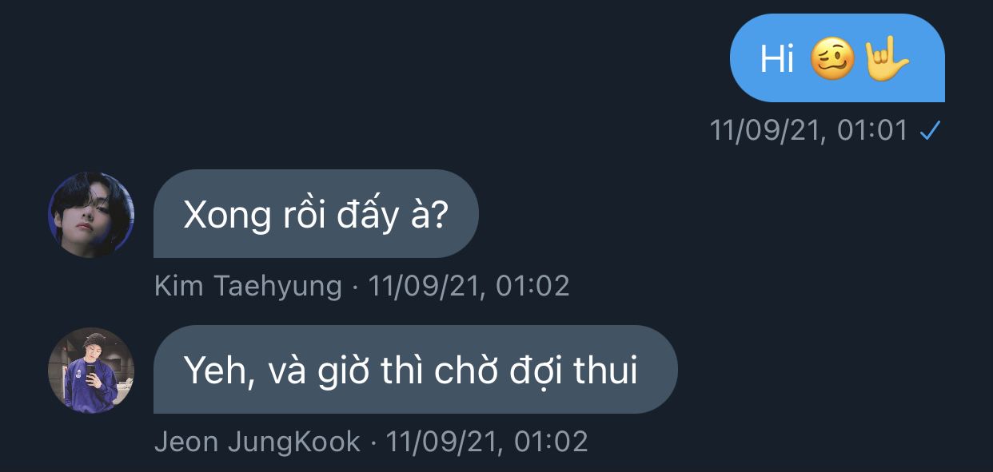Viewport: 993px width, 472px height.
Task: Open Kim Taehyung's profile avatar
Action: tap(91, 215)
